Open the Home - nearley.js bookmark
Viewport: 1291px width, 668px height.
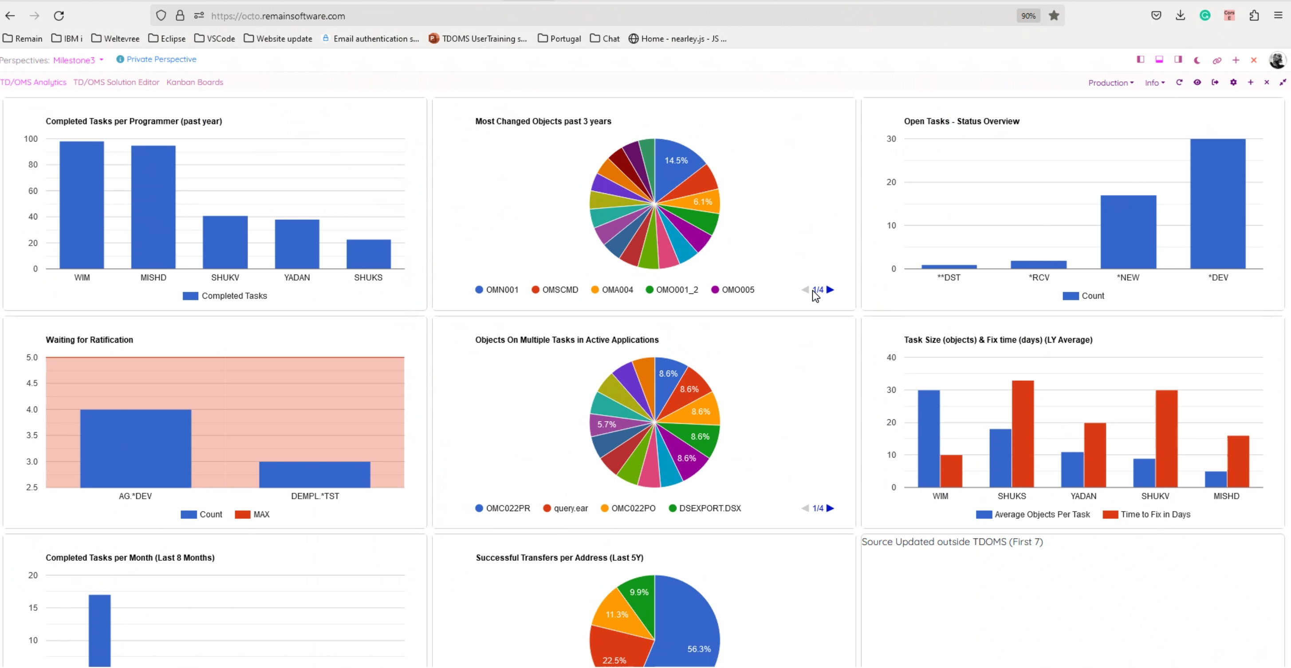(x=677, y=39)
